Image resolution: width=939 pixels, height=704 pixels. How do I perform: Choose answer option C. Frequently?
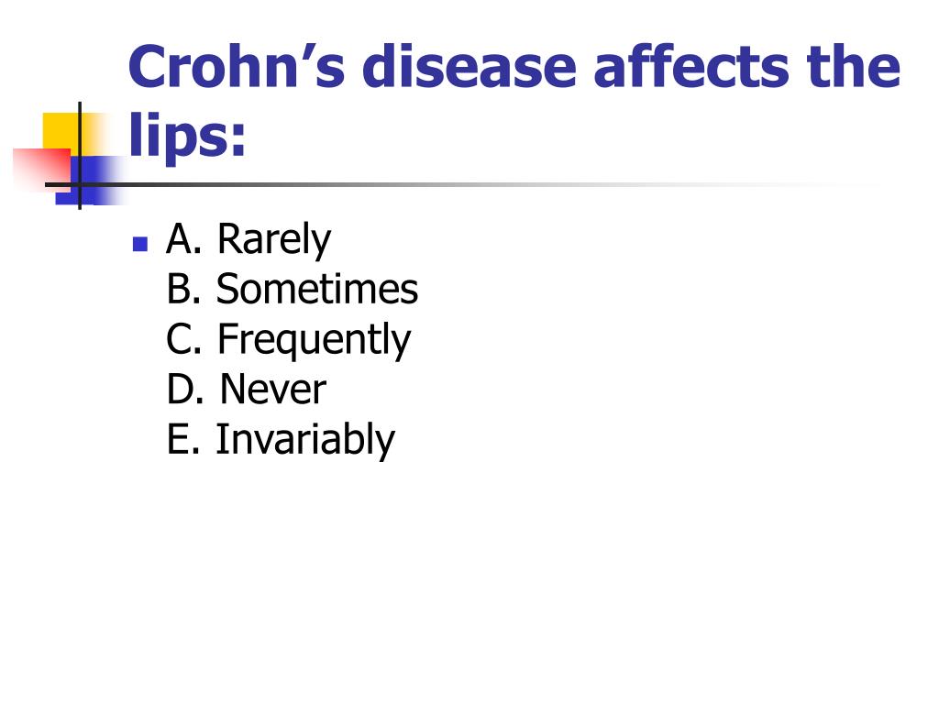pos(288,339)
